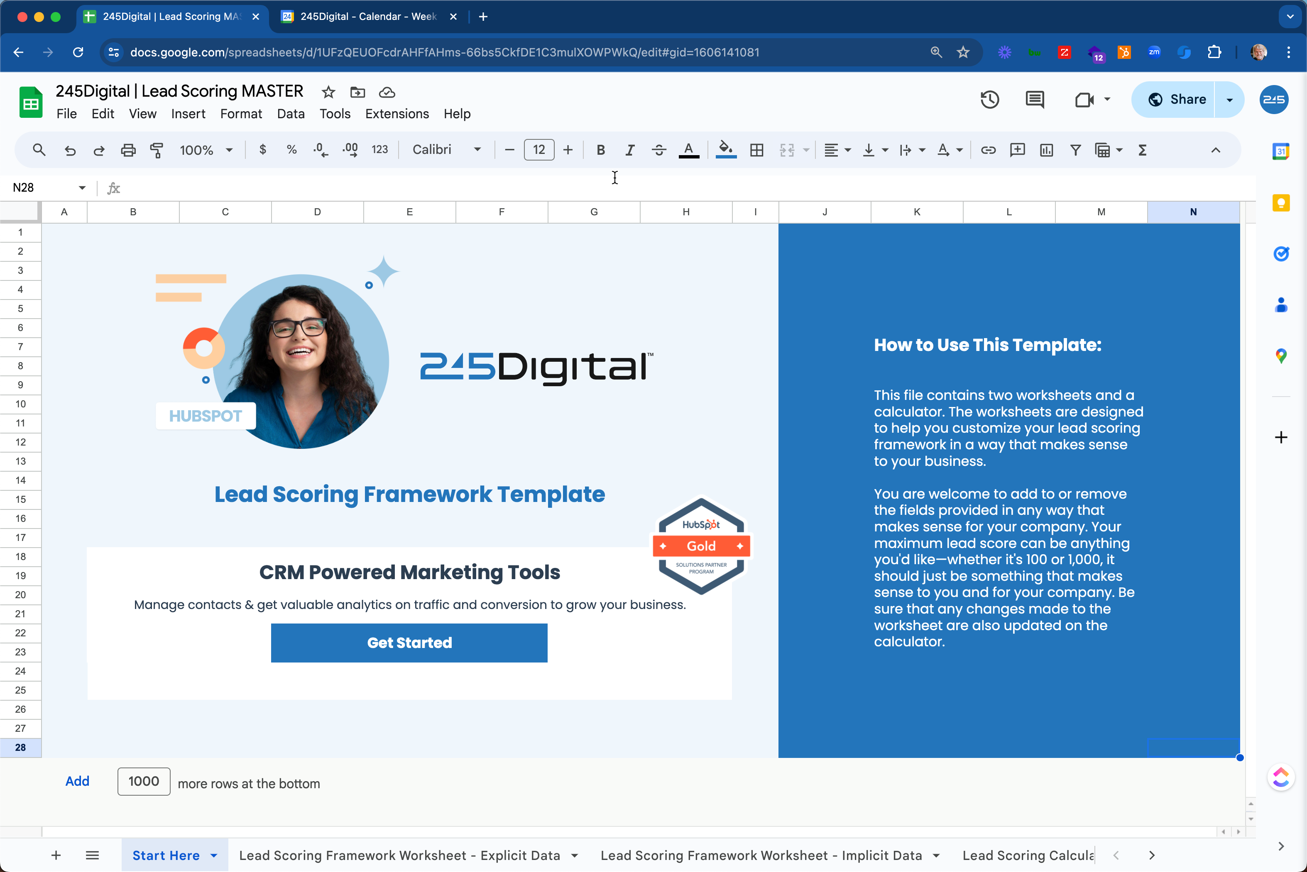Image resolution: width=1307 pixels, height=872 pixels.
Task: Choose a text color
Action: (689, 150)
